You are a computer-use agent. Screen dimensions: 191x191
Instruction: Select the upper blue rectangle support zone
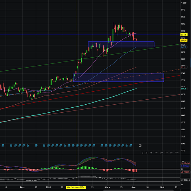pos(121,44)
